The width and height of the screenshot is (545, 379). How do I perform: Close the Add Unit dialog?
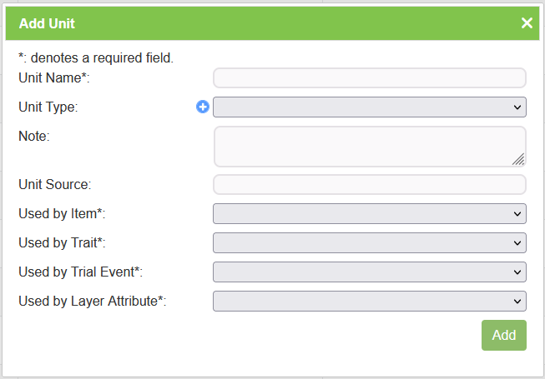(x=527, y=23)
